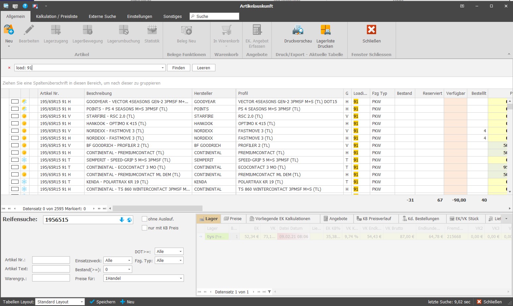
Task: Enable 'ohne Auslauf.' checkbox
Action: pos(144,219)
